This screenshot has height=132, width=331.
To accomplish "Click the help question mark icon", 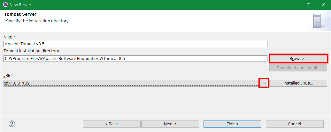I will tap(12, 124).
